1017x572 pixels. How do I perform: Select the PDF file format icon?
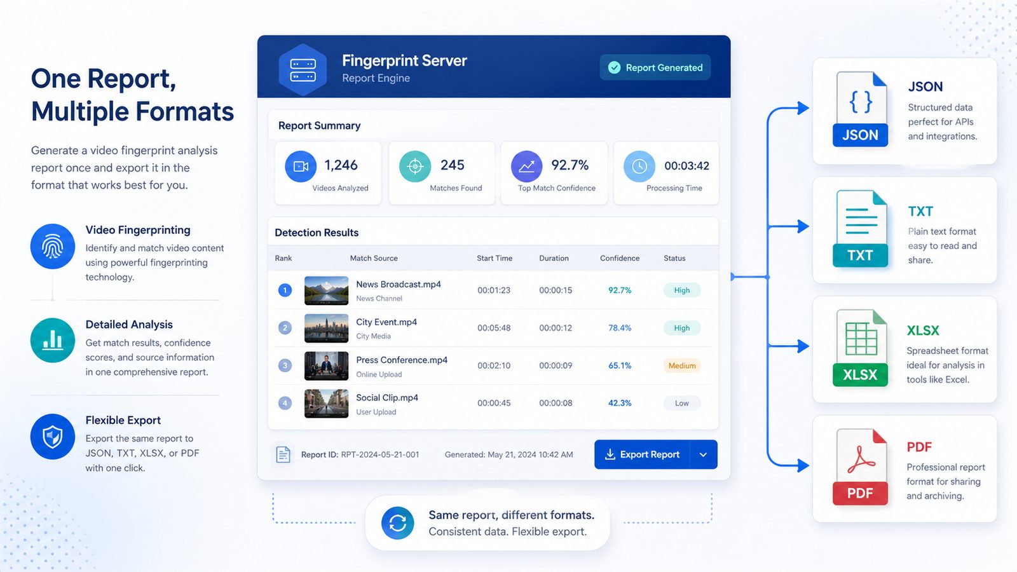tap(861, 467)
